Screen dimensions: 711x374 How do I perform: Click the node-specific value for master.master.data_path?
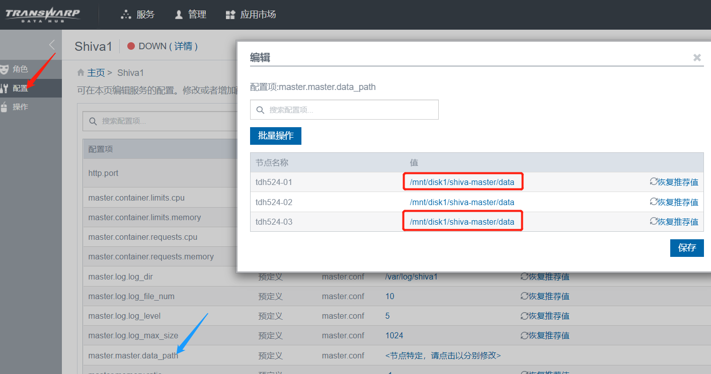click(443, 356)
